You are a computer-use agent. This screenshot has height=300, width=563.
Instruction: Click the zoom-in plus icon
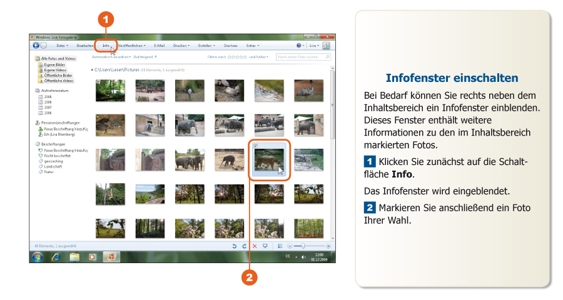point(328,246)
